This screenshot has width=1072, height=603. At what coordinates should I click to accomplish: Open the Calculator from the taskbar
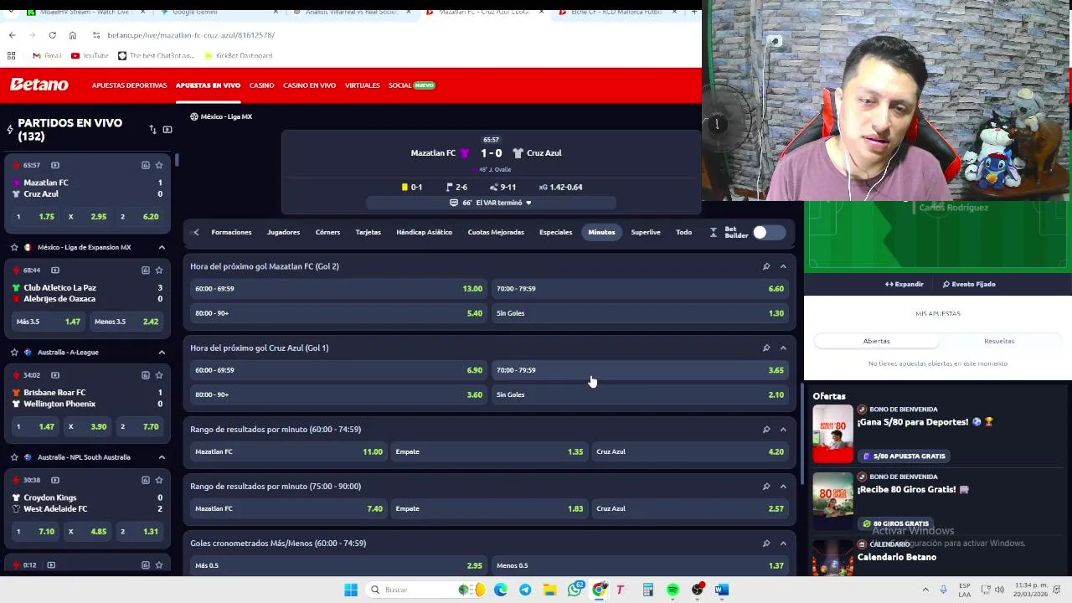click(648, 590)
